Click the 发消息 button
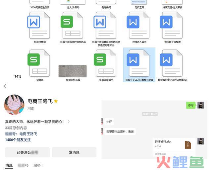This screenshot has width=212, height=170. pyautogui.click(x=74, y=152)
